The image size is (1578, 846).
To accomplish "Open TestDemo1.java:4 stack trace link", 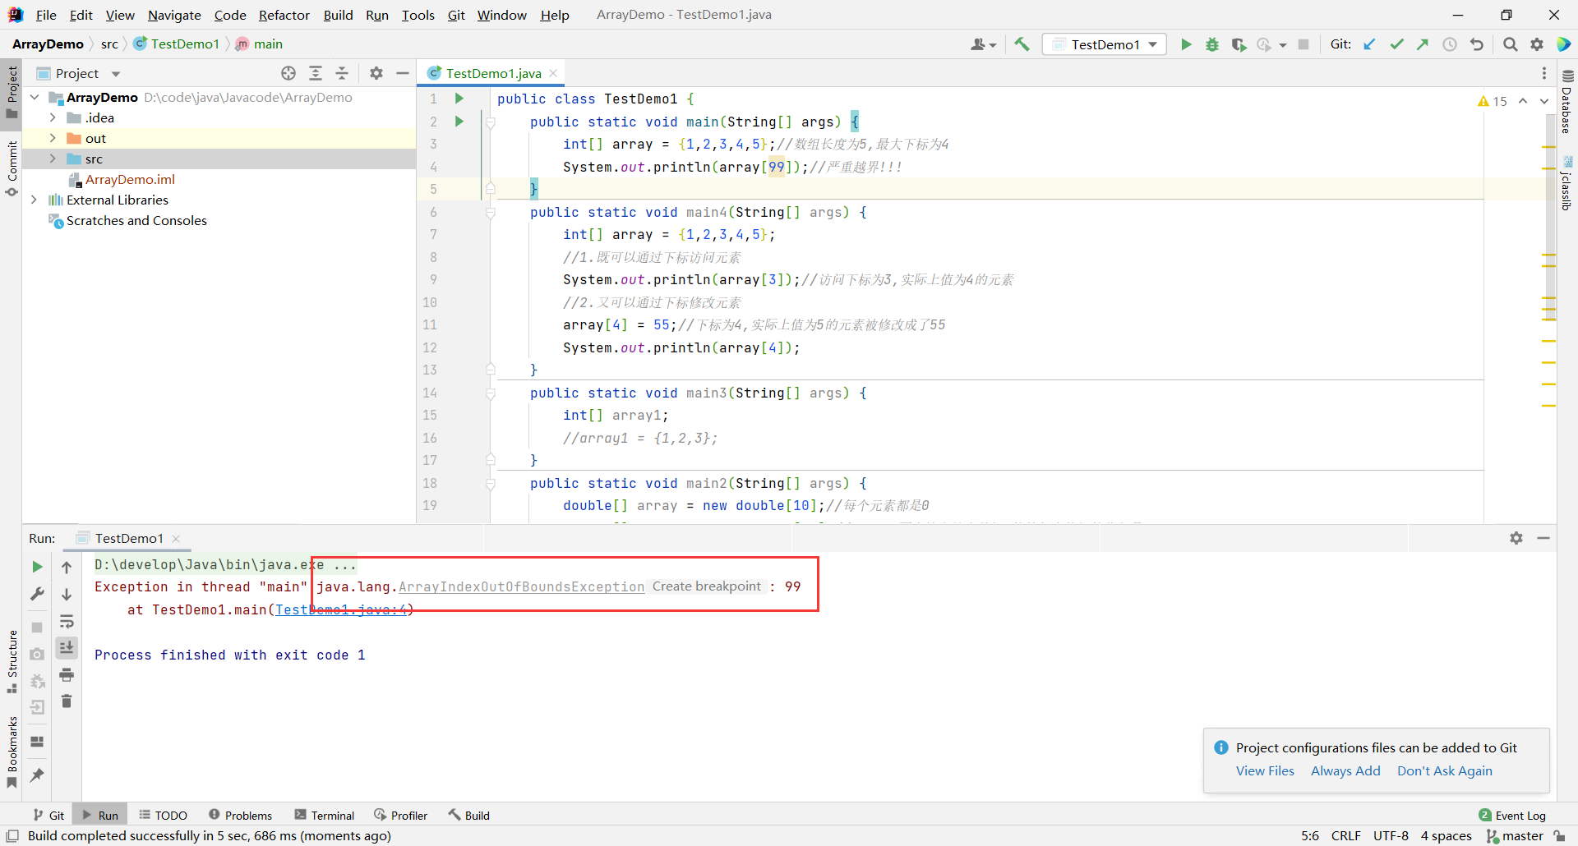I will pos(340,609).
